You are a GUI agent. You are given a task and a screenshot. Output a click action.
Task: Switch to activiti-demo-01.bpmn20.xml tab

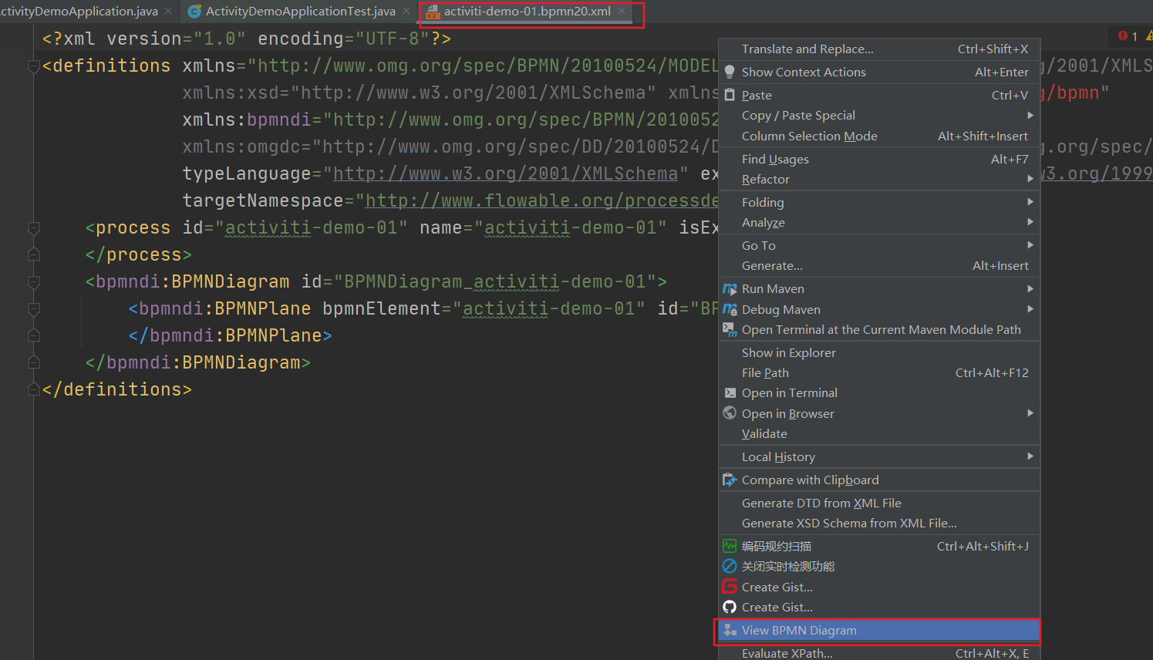528,11
